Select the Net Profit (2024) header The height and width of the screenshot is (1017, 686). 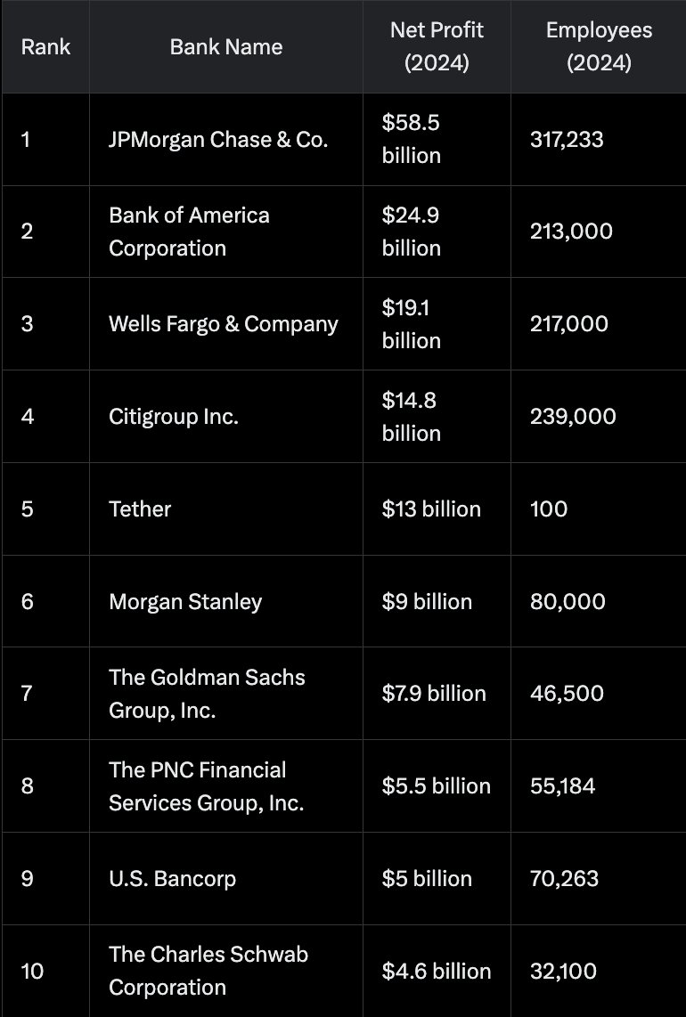click(437, 46)
